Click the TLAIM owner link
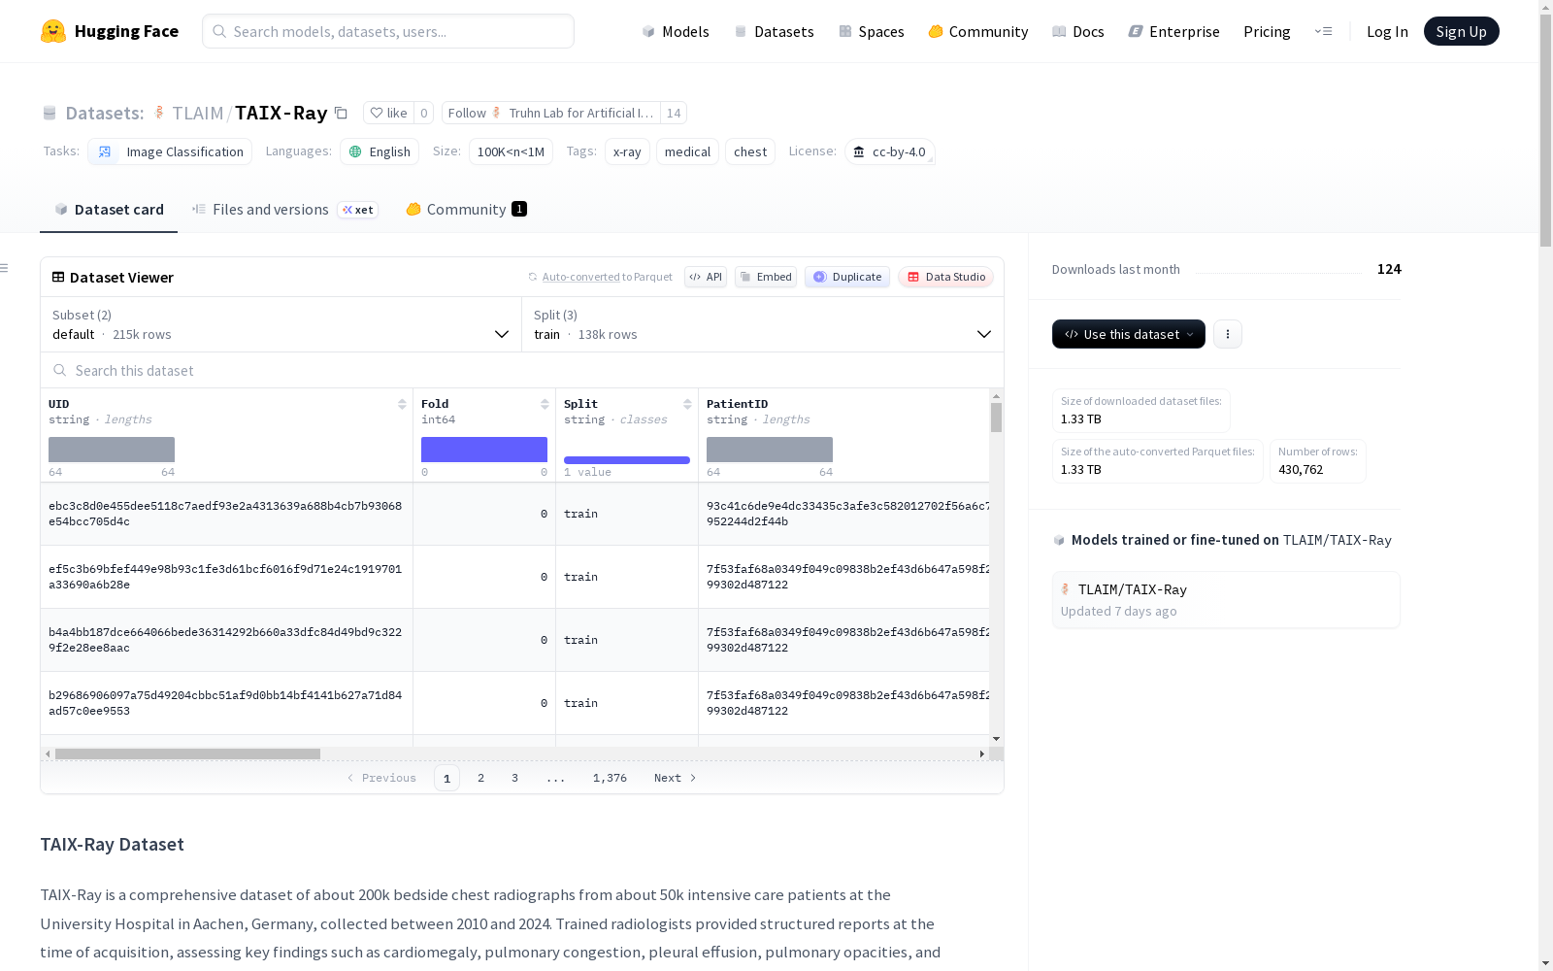1553x971 pixels. (198, 113)
